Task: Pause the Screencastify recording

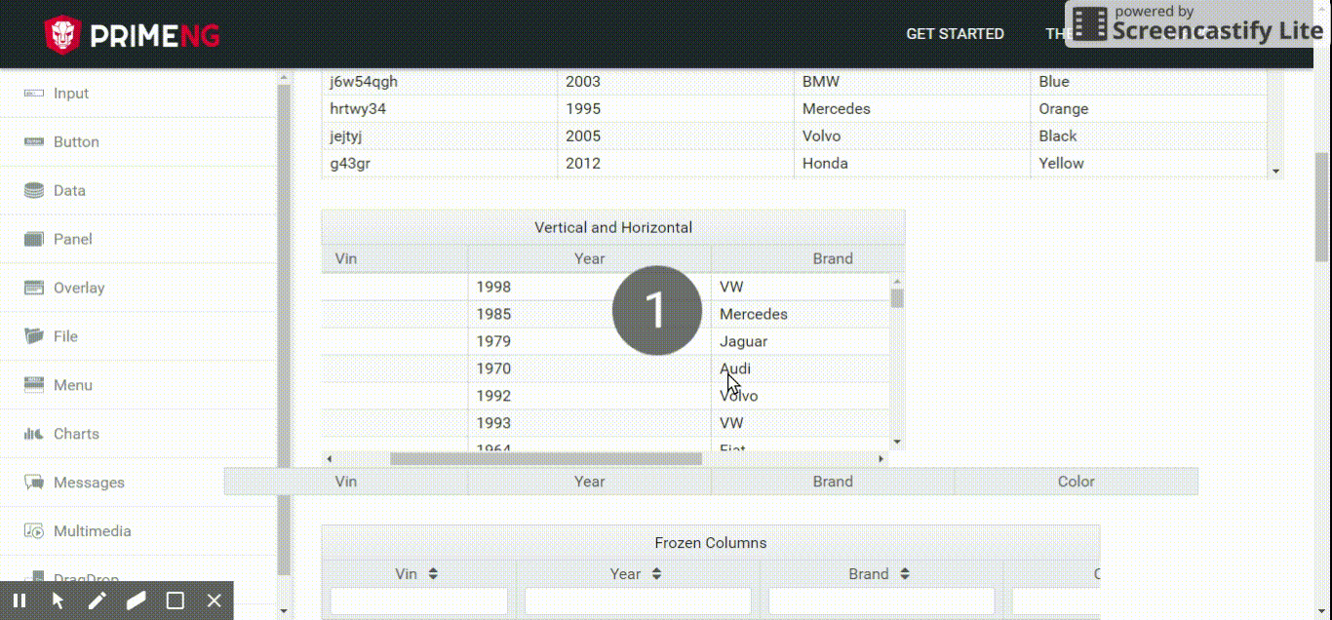Action: tap(19, 601)
